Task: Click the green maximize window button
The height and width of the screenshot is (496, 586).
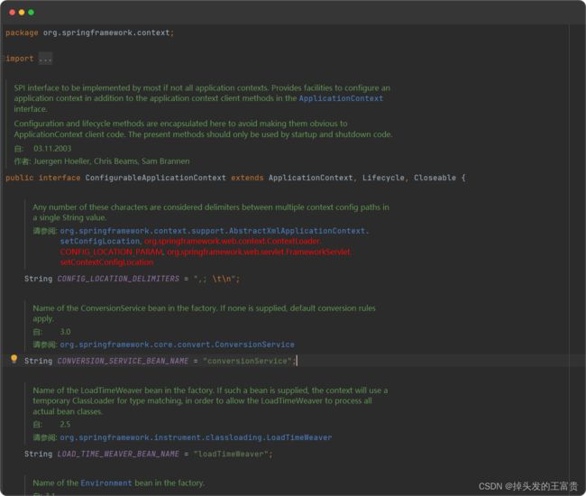Action: point(31,13)
